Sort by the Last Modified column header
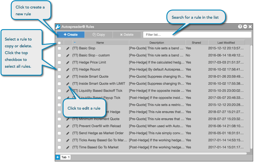This screenshot has width=254, height=162. point(226,42)
